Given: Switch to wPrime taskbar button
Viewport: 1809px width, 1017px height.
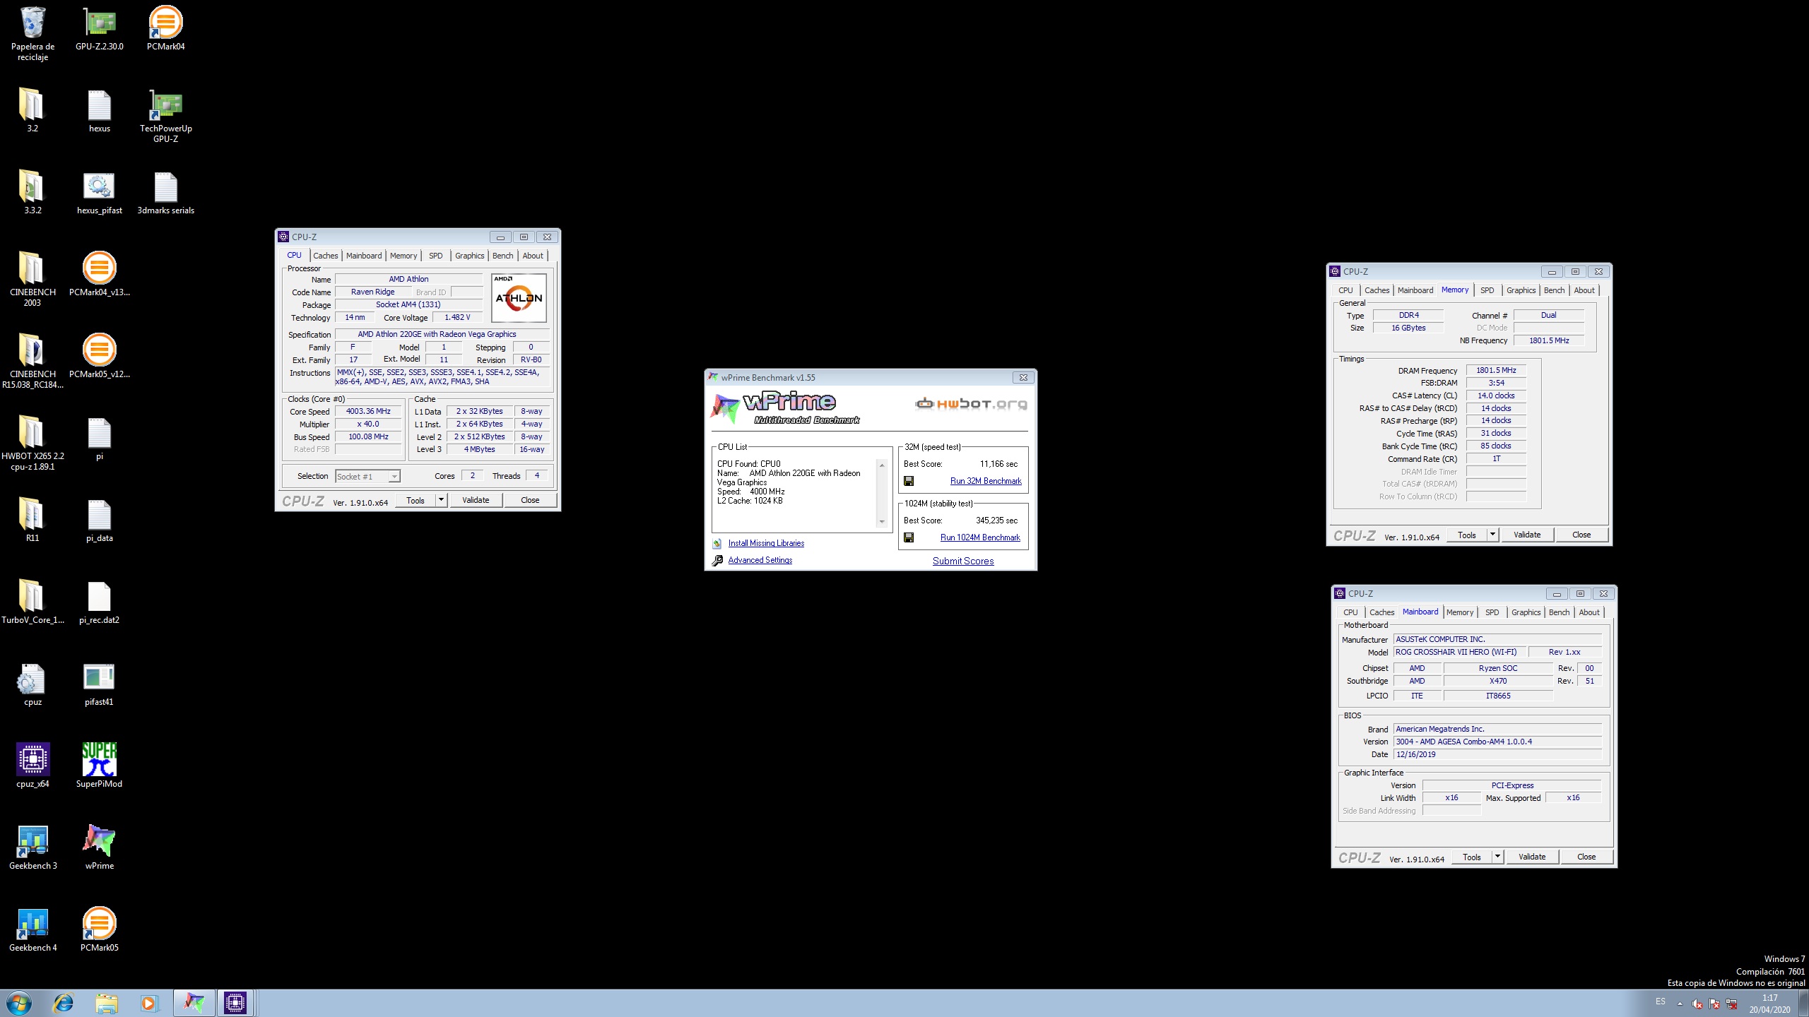Looking at the screenshot, I should point(194,1003).
